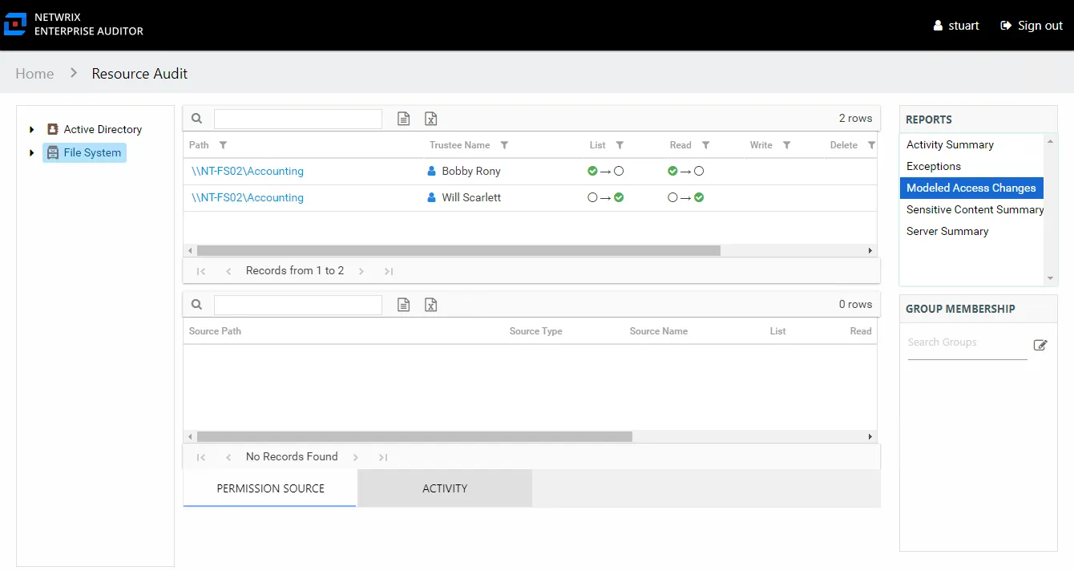Click the Group Membership edit icon
This screenshot has width=1074, height=571.
(x=1040, y=345)
